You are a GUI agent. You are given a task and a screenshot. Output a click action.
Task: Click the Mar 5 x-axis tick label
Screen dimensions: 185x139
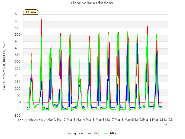click(x=90, y=120)
